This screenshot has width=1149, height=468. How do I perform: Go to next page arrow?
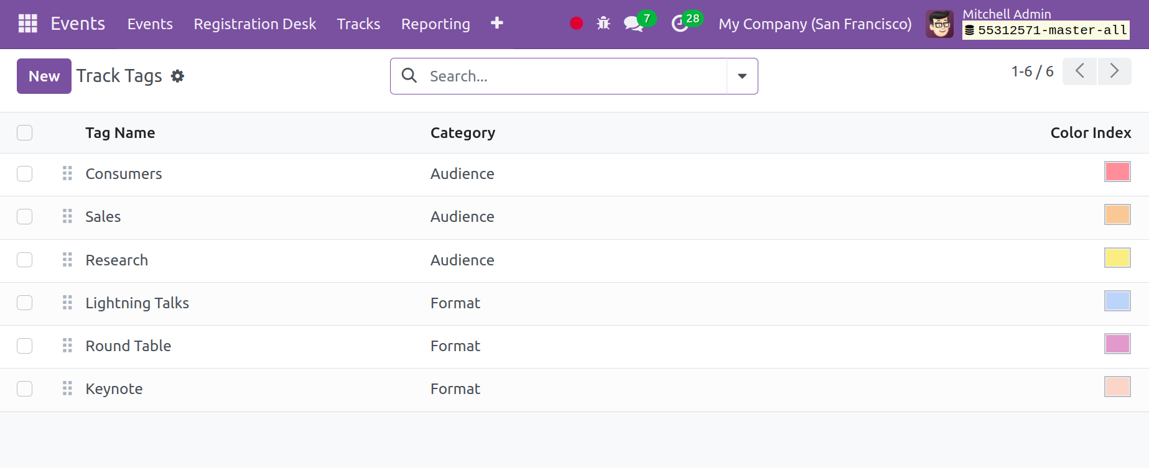pyautogui.click(x=1114, y=71)
